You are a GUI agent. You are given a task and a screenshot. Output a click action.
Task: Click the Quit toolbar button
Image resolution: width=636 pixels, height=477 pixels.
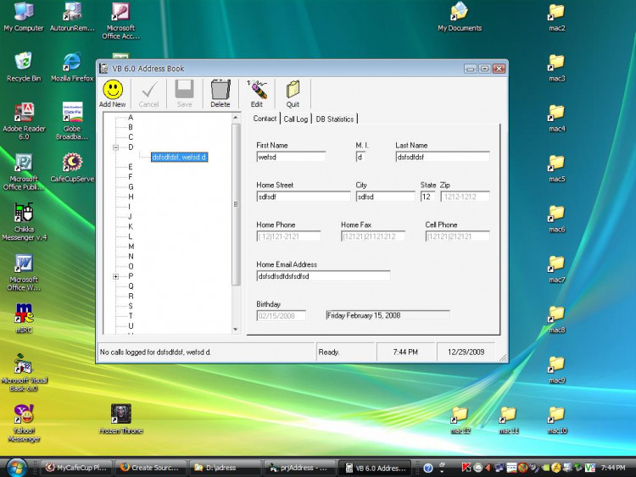coord(293,93)
